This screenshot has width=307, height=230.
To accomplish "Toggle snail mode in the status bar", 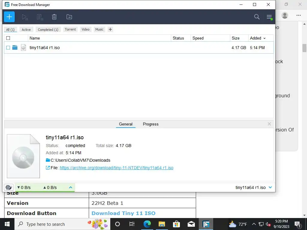I will click(9, 187).
